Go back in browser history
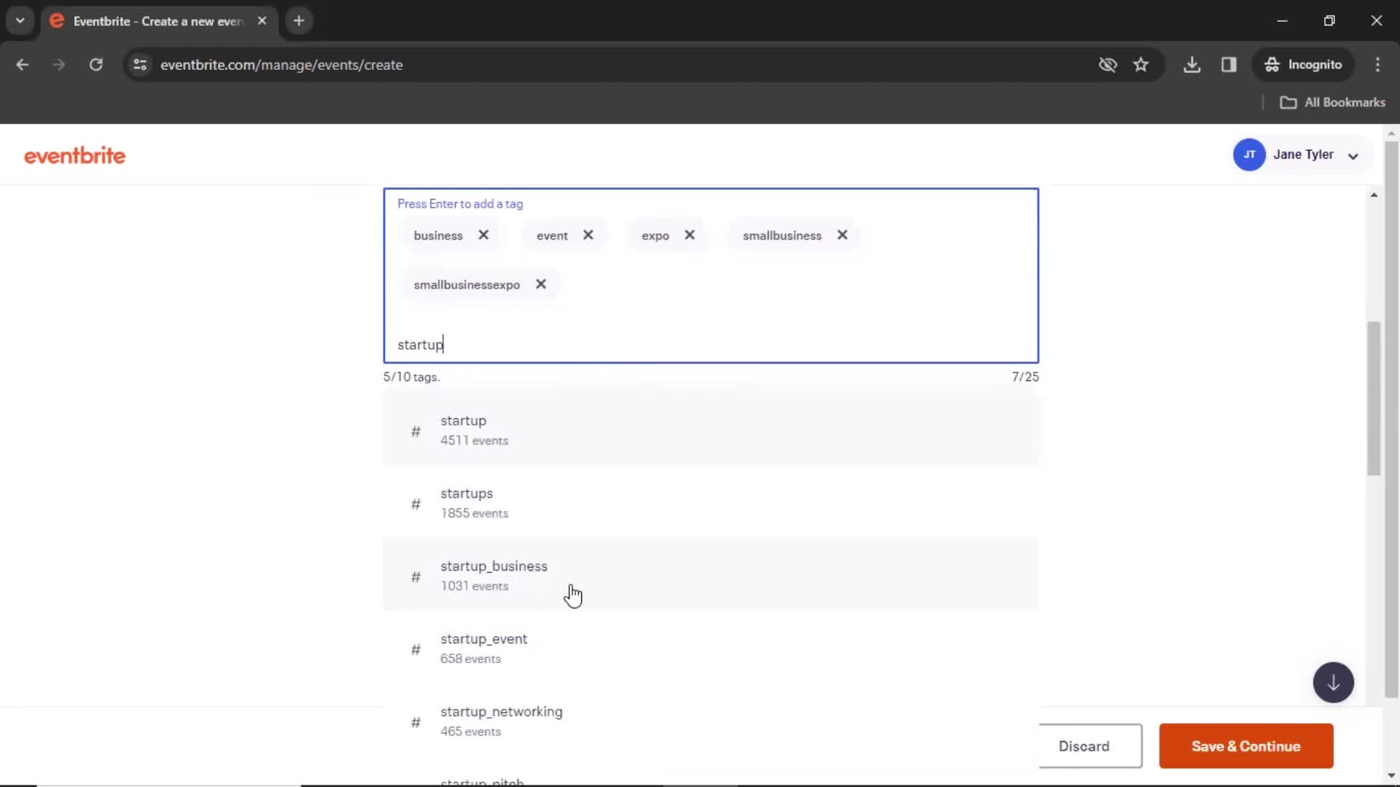Viewport: 1400px width, 787px height. 23,65
